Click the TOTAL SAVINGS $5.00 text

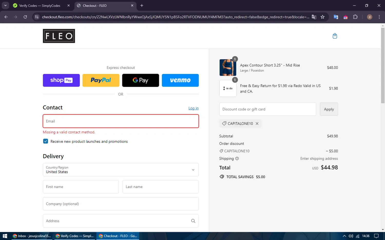[x=246, y=177]
